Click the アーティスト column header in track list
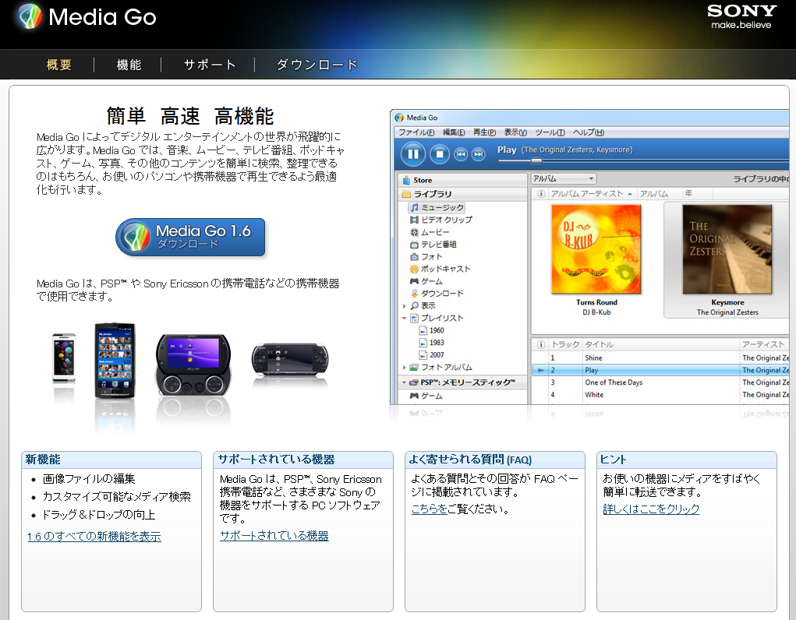Viewport: 796px width, 620px height. (x=765, y=344)
